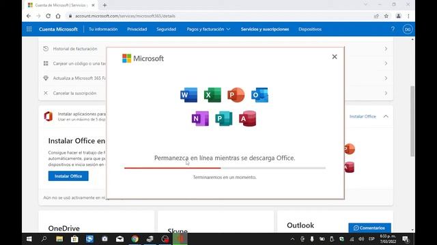Bookmark this page with the star
The width and height of the screenshot is (437, 245).
[386, 16]
